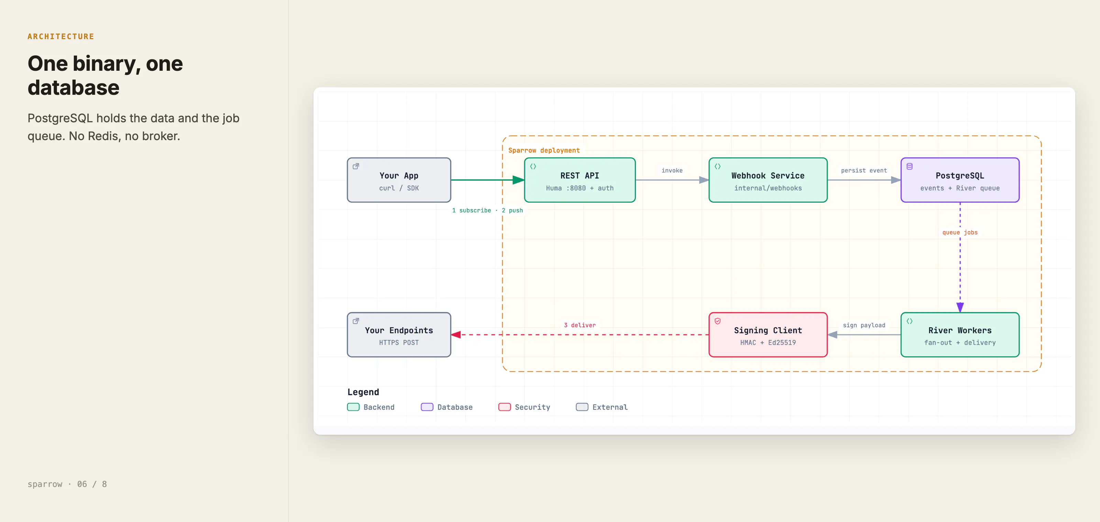The image size is (1100, 522).
Task: Click the 'Security' legend label
Action: [x=532, y=407]
